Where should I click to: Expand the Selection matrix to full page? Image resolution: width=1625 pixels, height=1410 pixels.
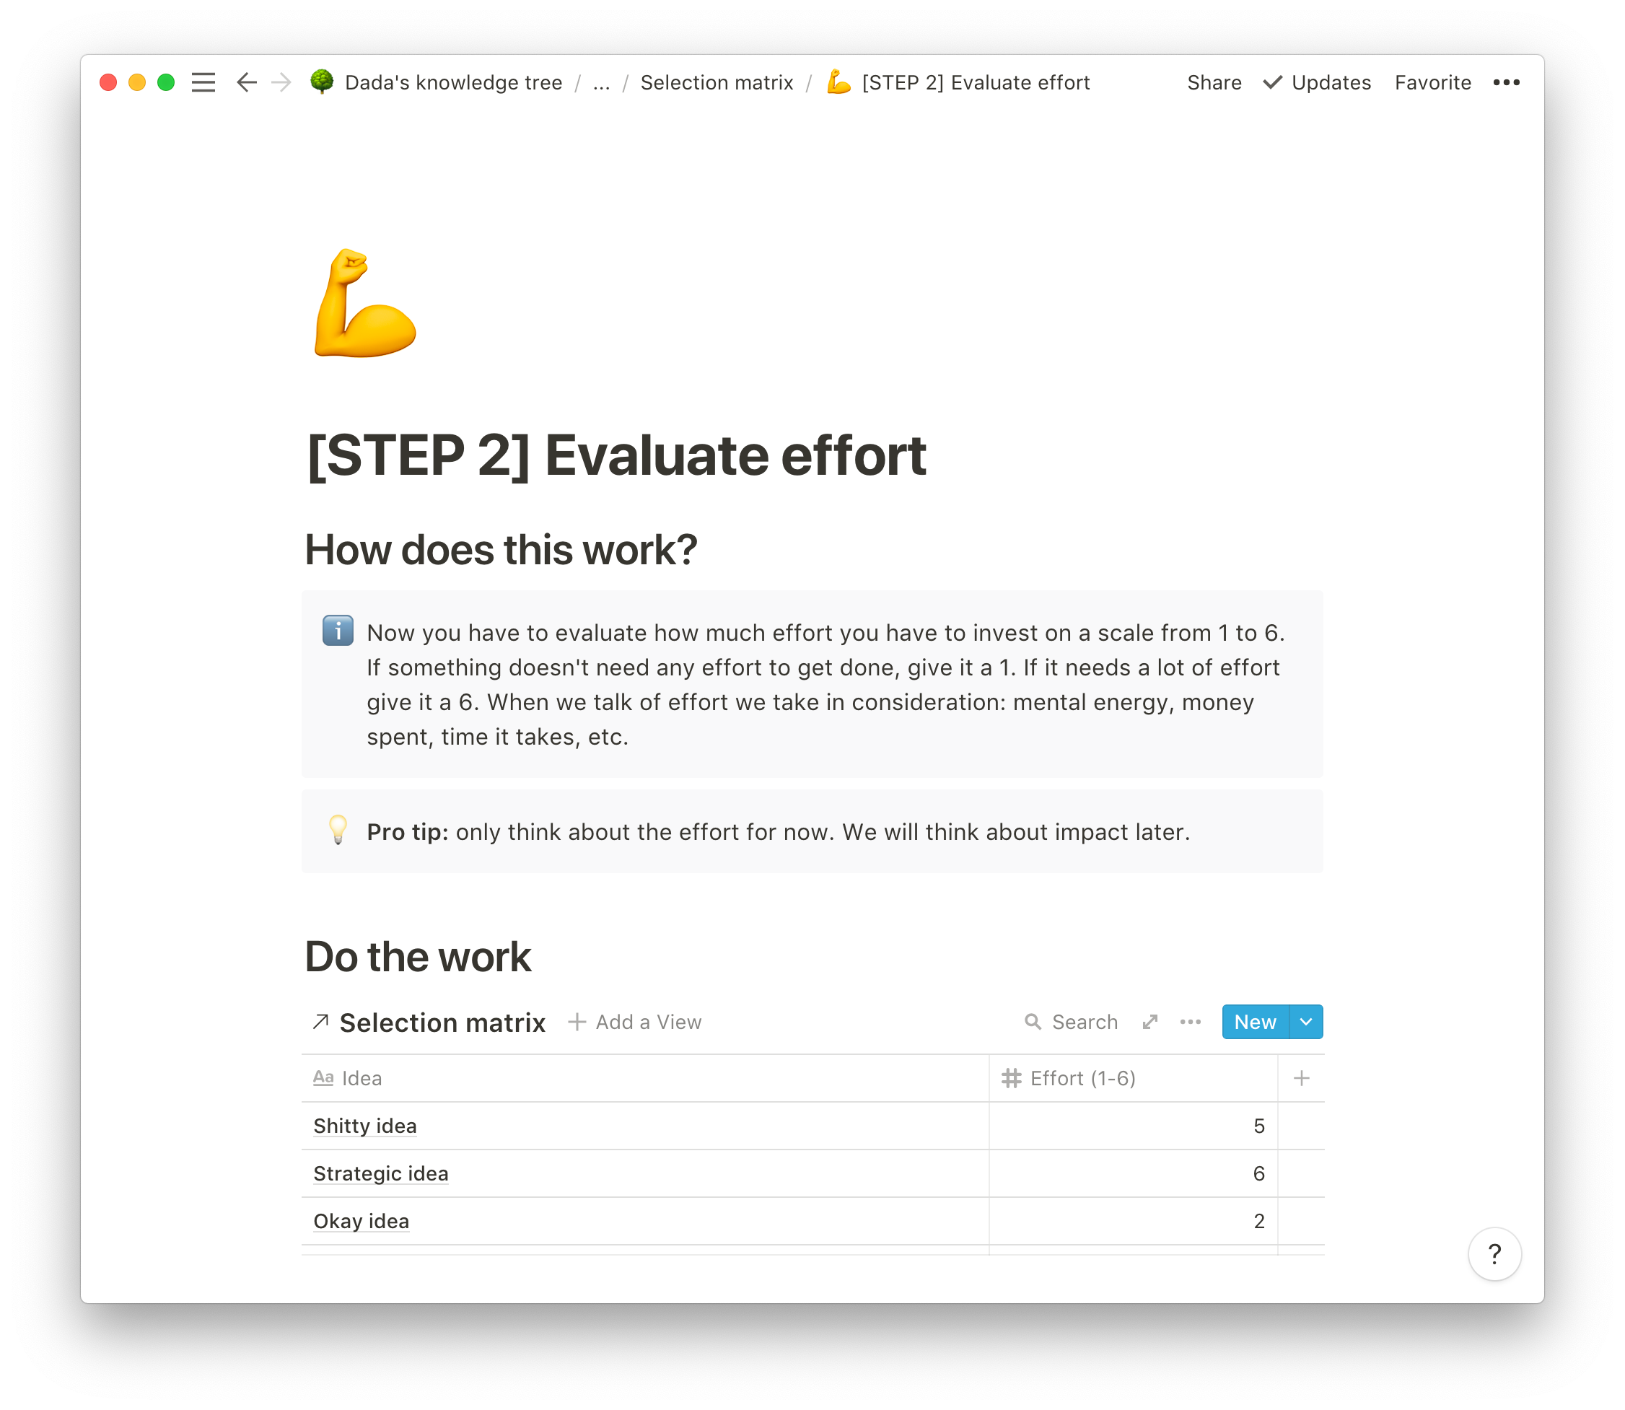coord(1149,1022)
